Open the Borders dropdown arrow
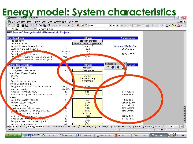The width and height of the screenshot is (193, 144). click(170, 26)
